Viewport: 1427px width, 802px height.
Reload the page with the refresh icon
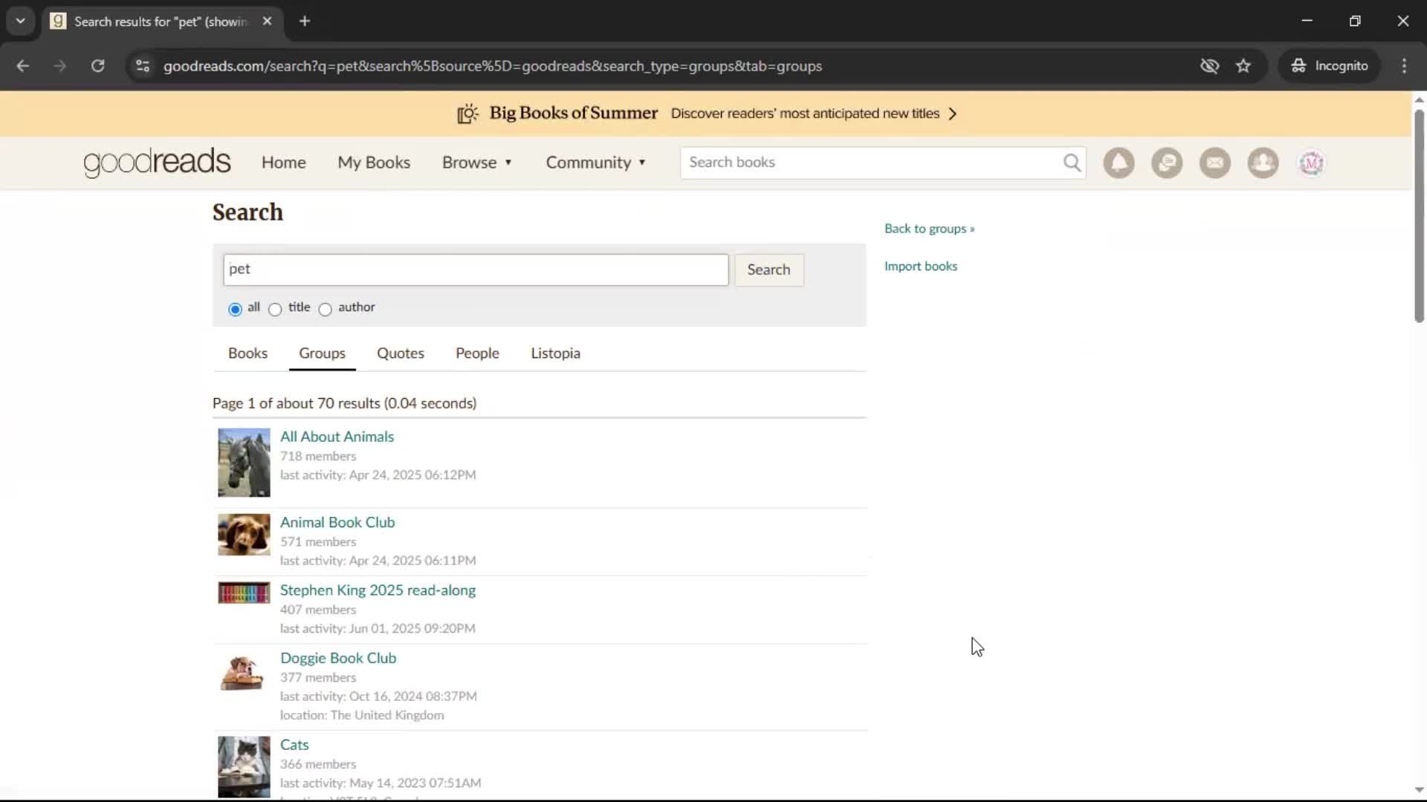click(98, 66)
